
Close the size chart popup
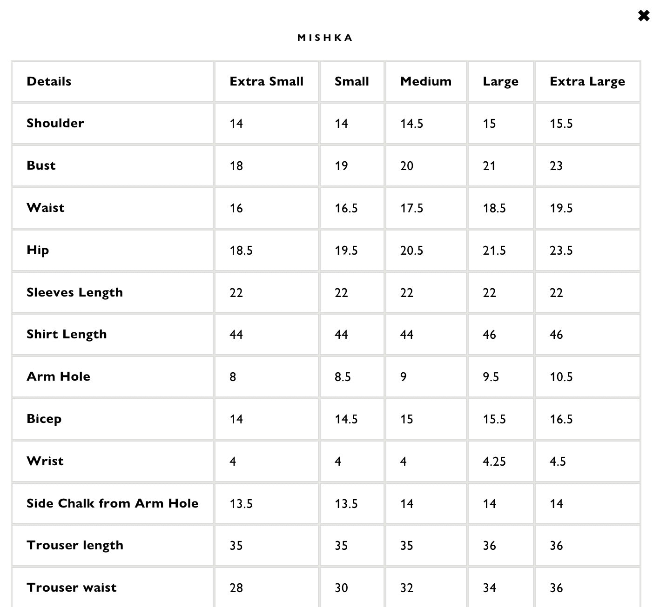[x=643, y=16]
